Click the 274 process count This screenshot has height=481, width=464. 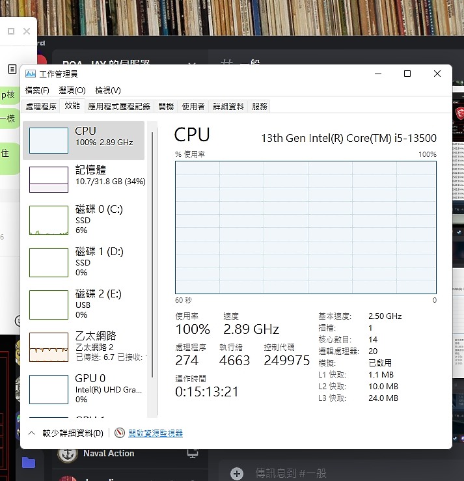point(187,361)
